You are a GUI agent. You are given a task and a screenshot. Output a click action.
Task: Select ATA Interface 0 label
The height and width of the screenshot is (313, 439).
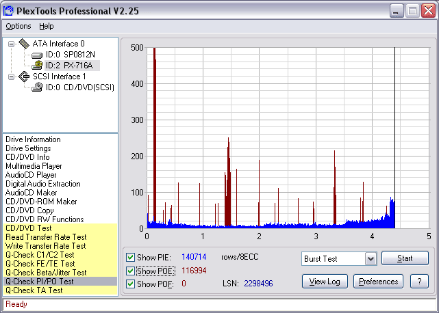pyautogui.click(x=58, y=44)
